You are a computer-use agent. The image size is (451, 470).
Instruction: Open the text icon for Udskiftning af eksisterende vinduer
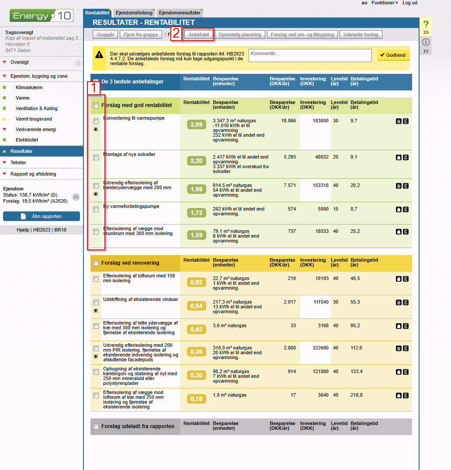click(x=406, y=302)
